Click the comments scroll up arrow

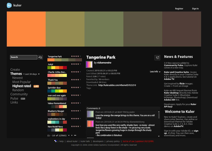(159, 112)
